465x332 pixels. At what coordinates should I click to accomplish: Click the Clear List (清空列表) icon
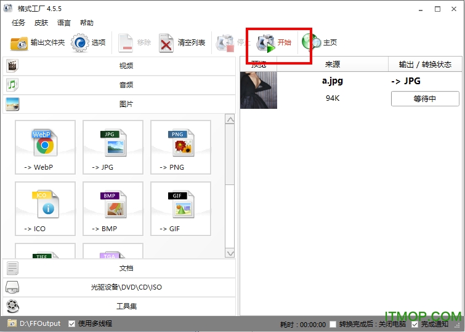pos(167,43)
